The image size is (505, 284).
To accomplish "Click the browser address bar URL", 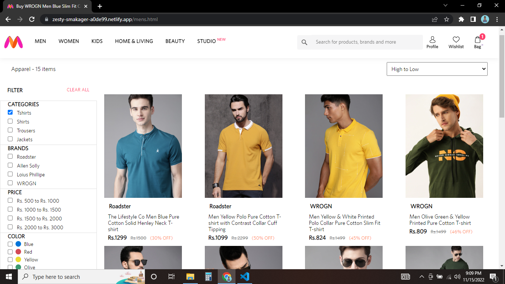I will tap(105, 19).
